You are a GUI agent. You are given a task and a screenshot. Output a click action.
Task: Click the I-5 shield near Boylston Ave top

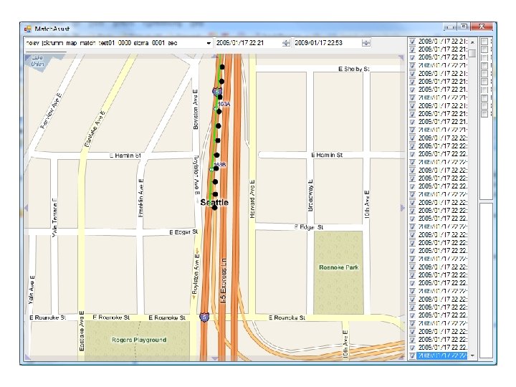pyautogui.click(x=217, y=92)
